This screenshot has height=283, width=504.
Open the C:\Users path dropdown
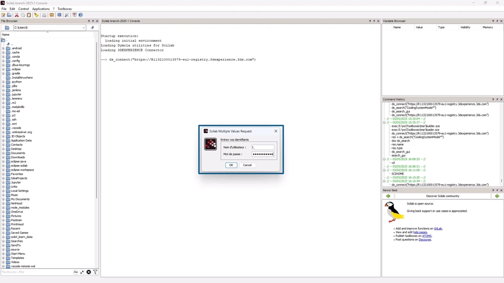(x=83, y=28)
